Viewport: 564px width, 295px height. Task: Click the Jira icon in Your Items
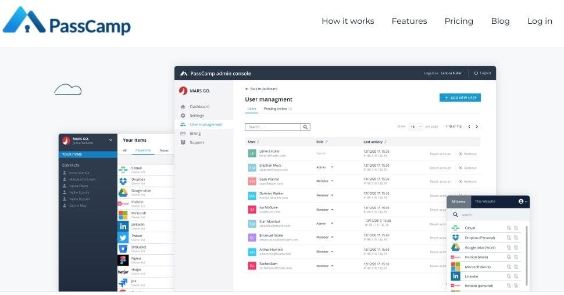123,282
